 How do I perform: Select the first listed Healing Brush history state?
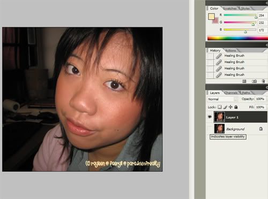pos(237,56)
